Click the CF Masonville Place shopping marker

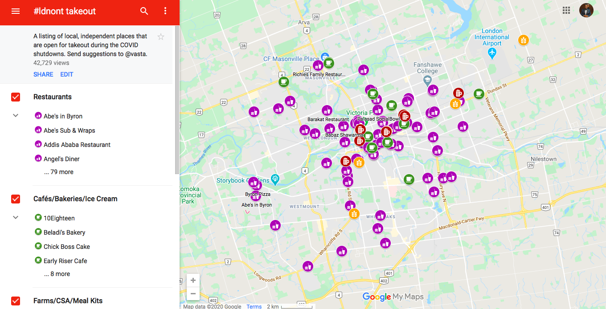coord(325,57)
